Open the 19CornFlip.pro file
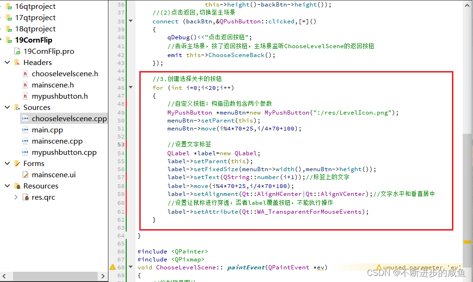 pyautogui.click(x=49, y=51)
